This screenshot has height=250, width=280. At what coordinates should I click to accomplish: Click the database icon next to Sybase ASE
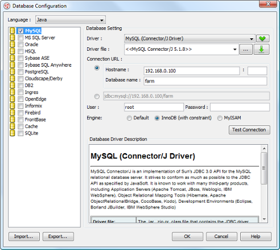[x=13, y=58]
